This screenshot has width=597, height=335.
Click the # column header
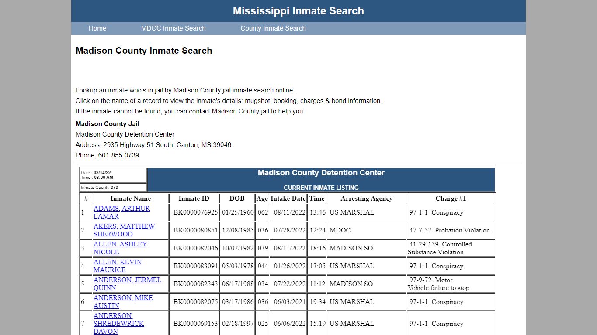pos(86,198)
